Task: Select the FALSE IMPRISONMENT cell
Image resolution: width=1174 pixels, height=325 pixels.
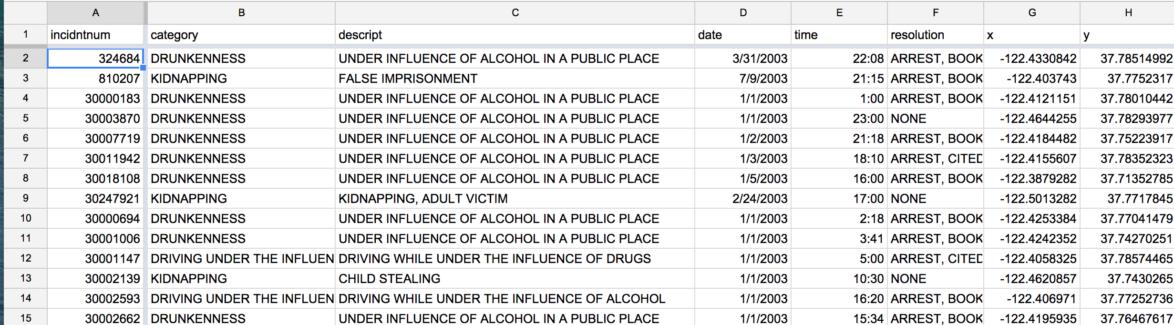Action: point(515,78)
